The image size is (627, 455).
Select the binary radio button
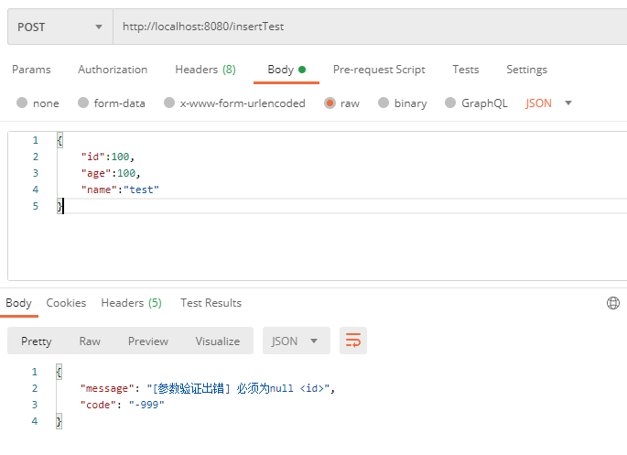pyautogui.click(x=384, y=103)
